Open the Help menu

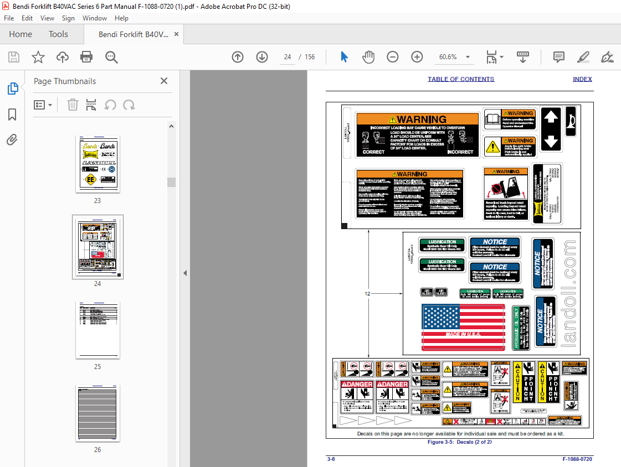click(121, 18)
